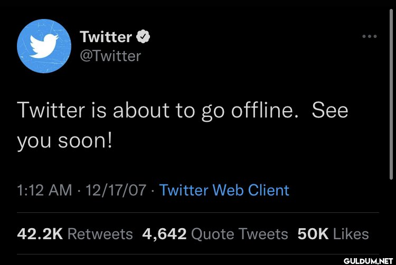Viewport: 396px width, 265px height.
Task: Click the Likes label
Action: coord(351,234)
